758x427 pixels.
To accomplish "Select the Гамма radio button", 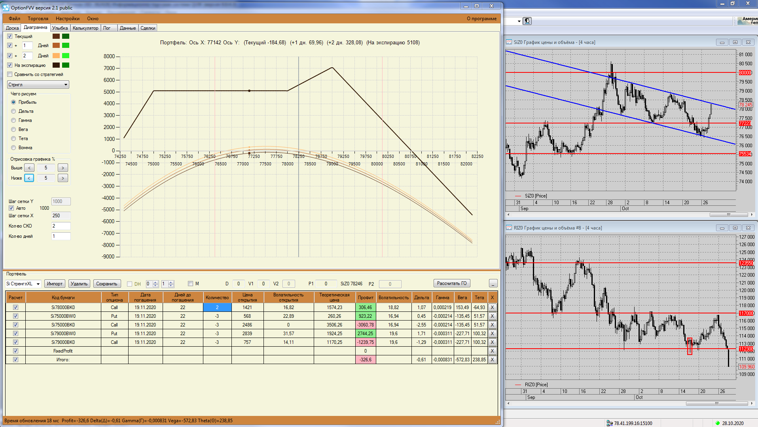I will pyautogui.click(x=13, y=120).
